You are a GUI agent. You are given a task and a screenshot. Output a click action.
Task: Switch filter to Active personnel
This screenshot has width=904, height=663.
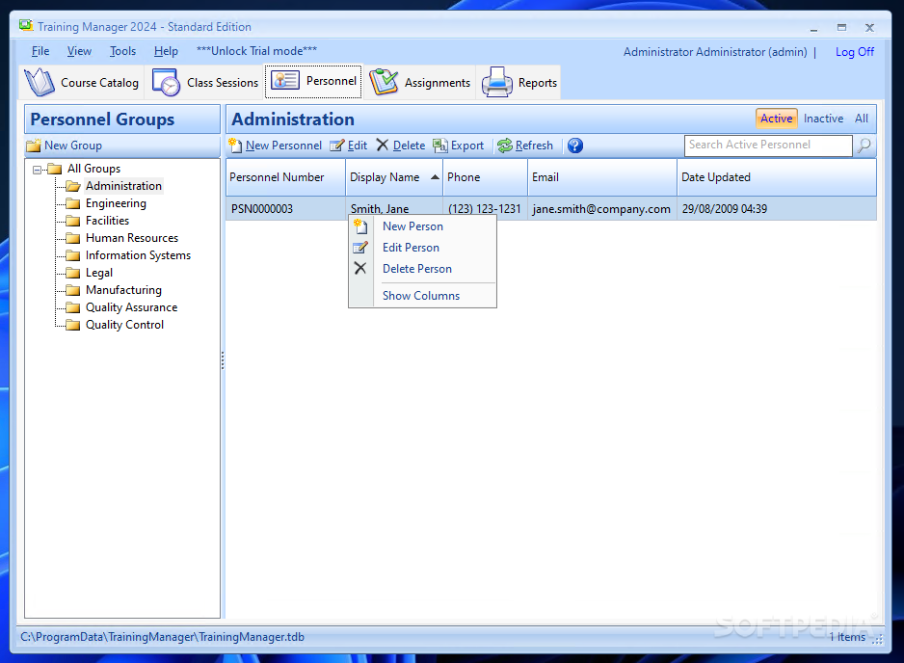(777, 119)
